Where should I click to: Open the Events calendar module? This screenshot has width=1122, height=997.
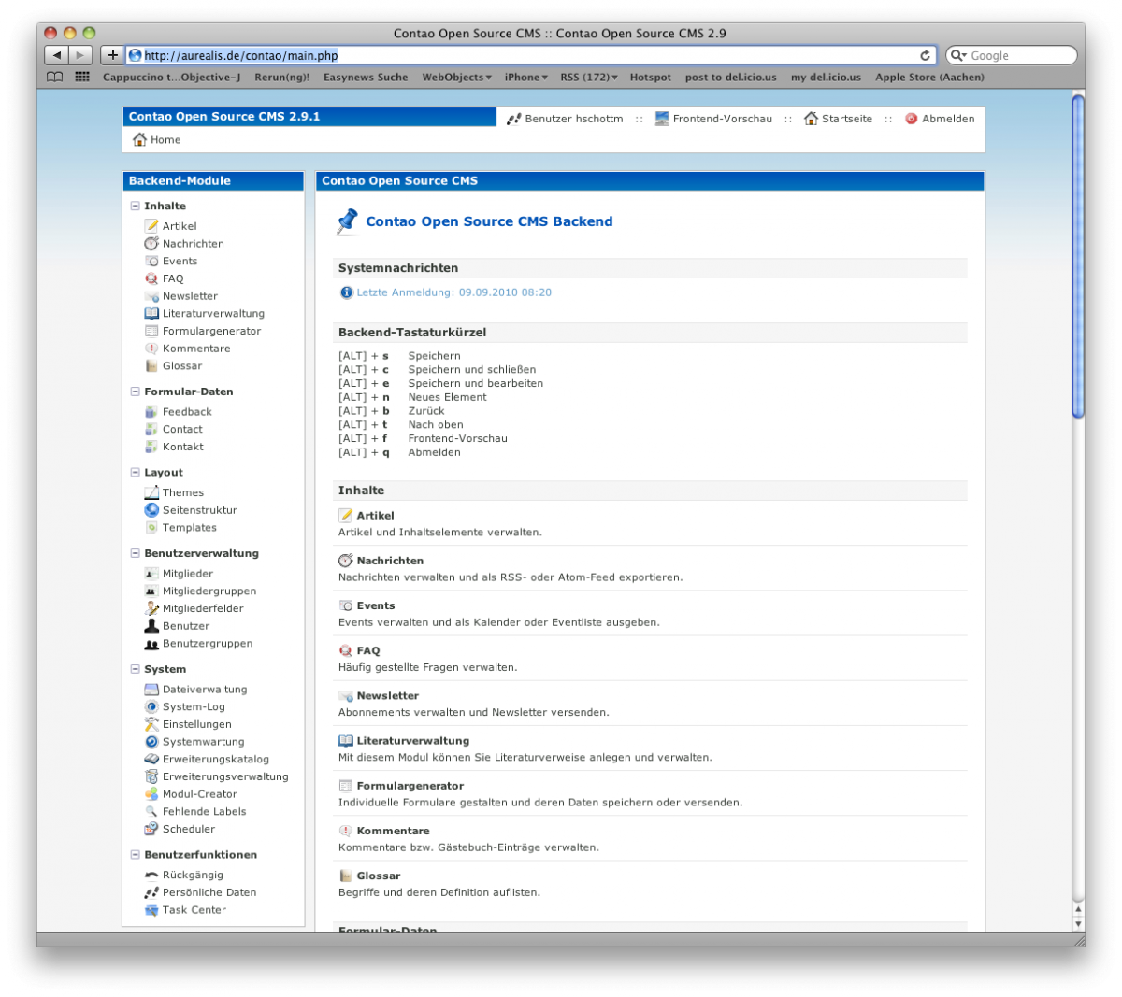coord(151,261)
